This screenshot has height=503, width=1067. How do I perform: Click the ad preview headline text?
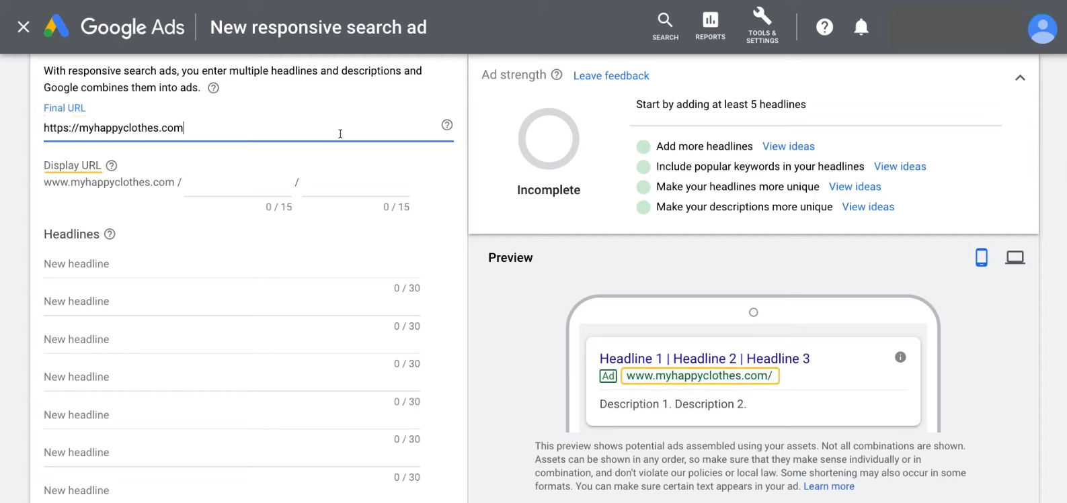(x=705, y=359)
